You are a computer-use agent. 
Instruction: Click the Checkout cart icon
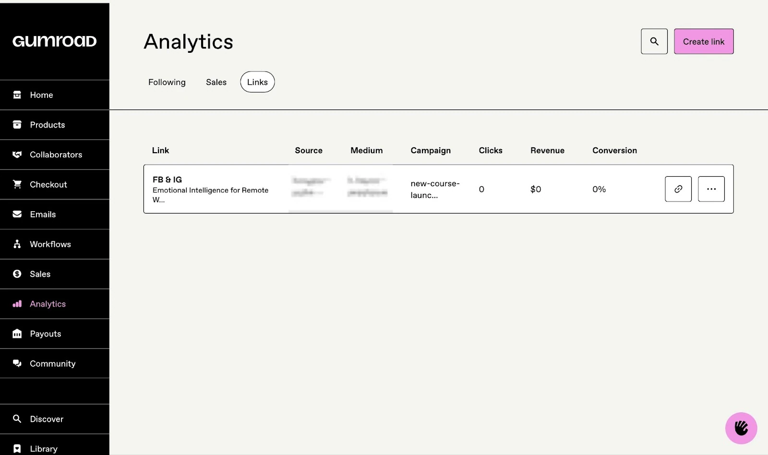(x=17, y=184)
